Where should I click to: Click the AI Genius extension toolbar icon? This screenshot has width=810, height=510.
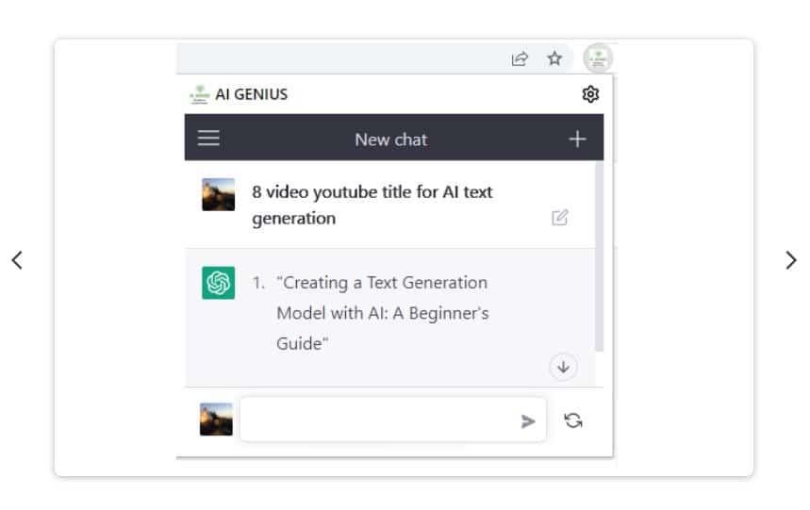coord(597,58)
